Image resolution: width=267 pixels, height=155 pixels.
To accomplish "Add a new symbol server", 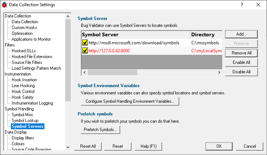I will click(x=241, y=34).
